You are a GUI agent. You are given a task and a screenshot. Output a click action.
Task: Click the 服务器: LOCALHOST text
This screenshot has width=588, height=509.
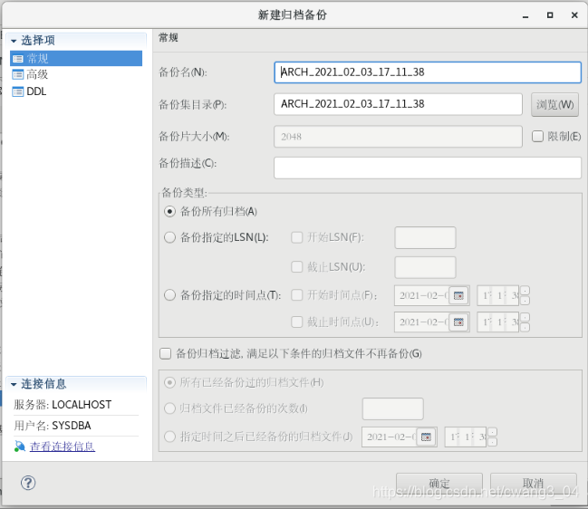pyautogui.click(x=63, y=405)
